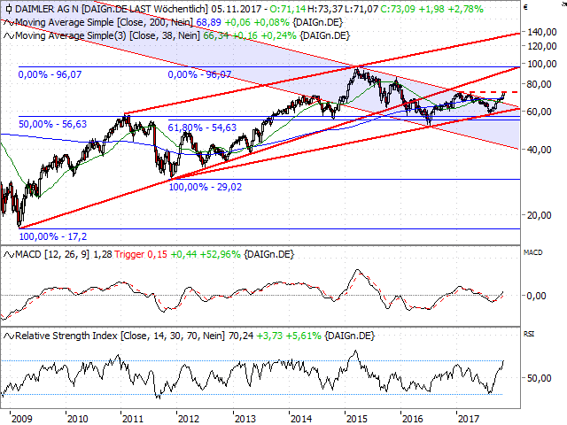This screenshot has width=567, height=425.
Task: Click the 2015 time axis label
Action: point(356,419)
